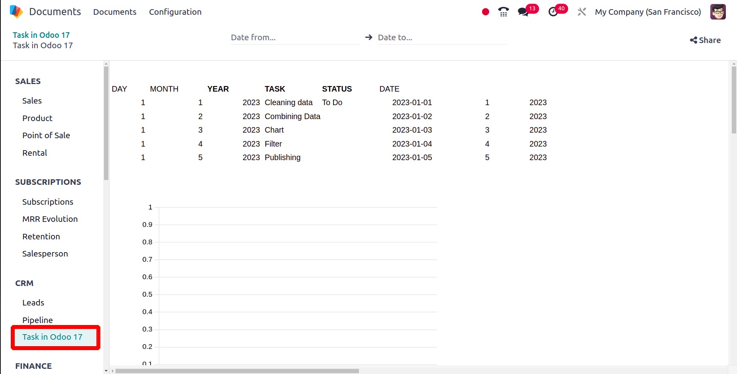The height and width of the screenshot is (374, 737).
Task: Select MRR Evolution dashboard
Action: click(50, 219)
